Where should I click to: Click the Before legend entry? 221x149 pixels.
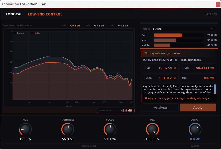coord(18,33)
